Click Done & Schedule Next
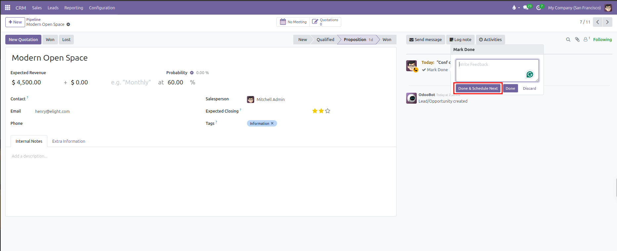Viewport: 617px width, 251px height. point(478,88)
